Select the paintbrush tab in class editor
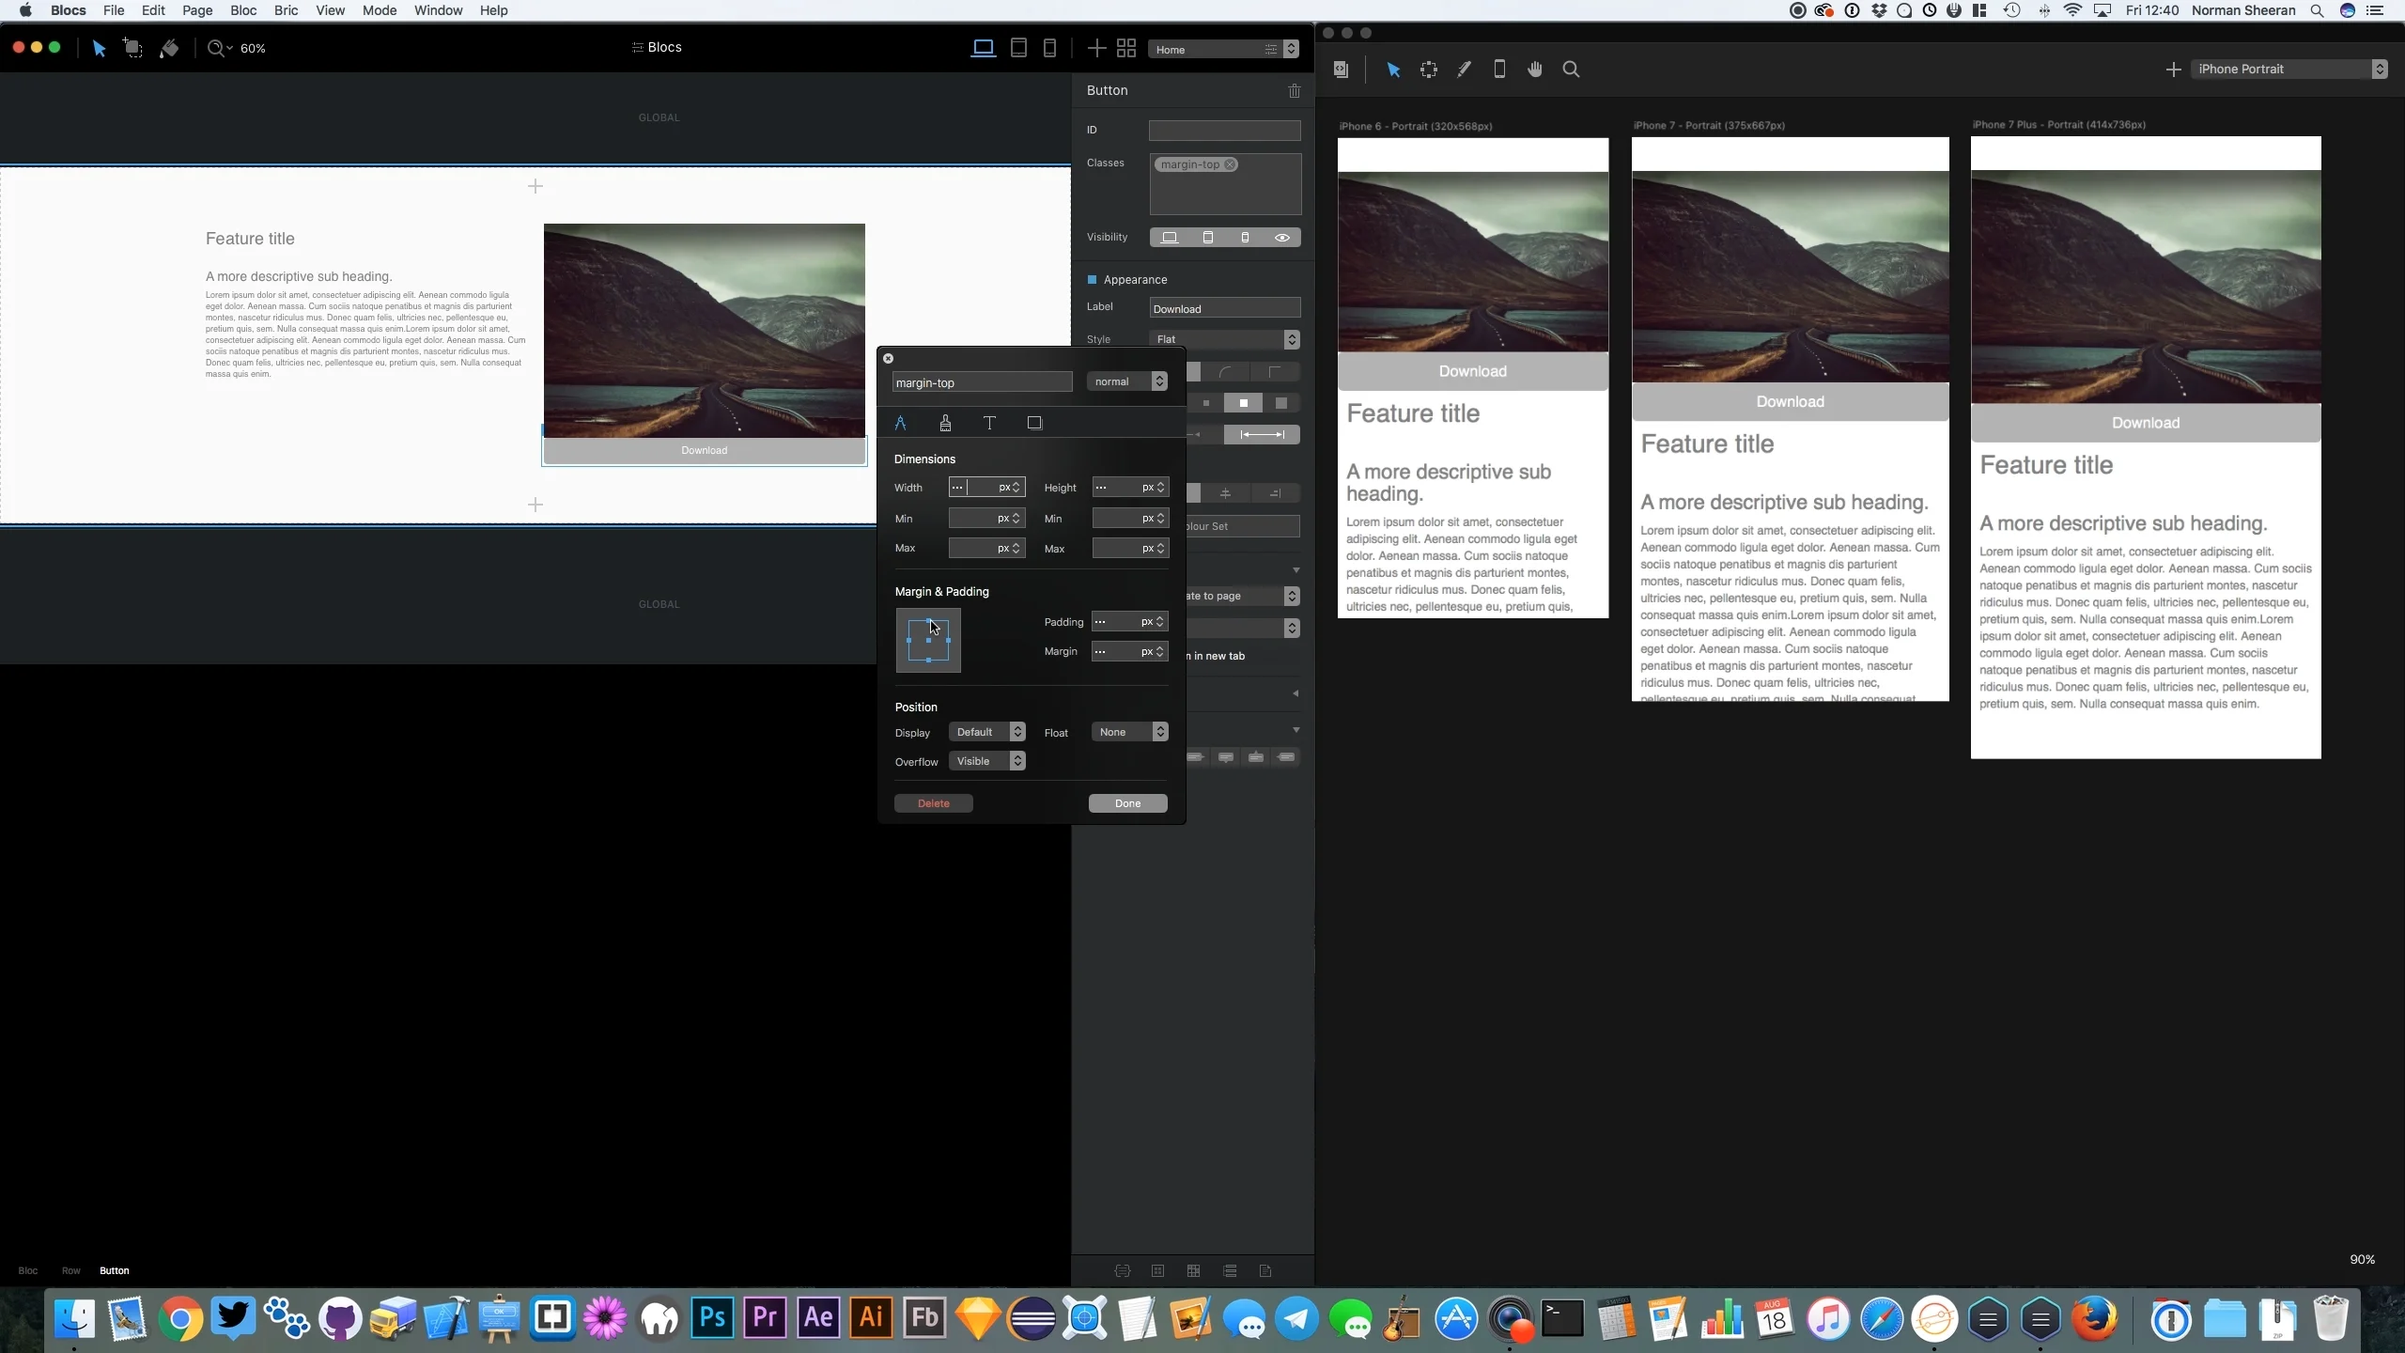This screenshot has width=2405, height=1353. point(945,423)
